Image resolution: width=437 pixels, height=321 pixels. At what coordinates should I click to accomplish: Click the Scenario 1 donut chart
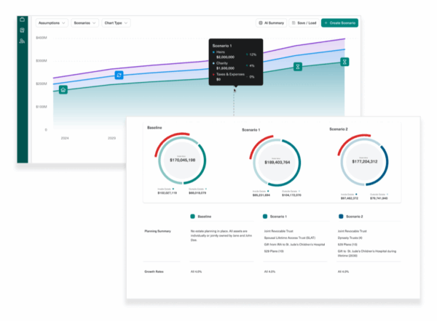[x=277, y=162]
